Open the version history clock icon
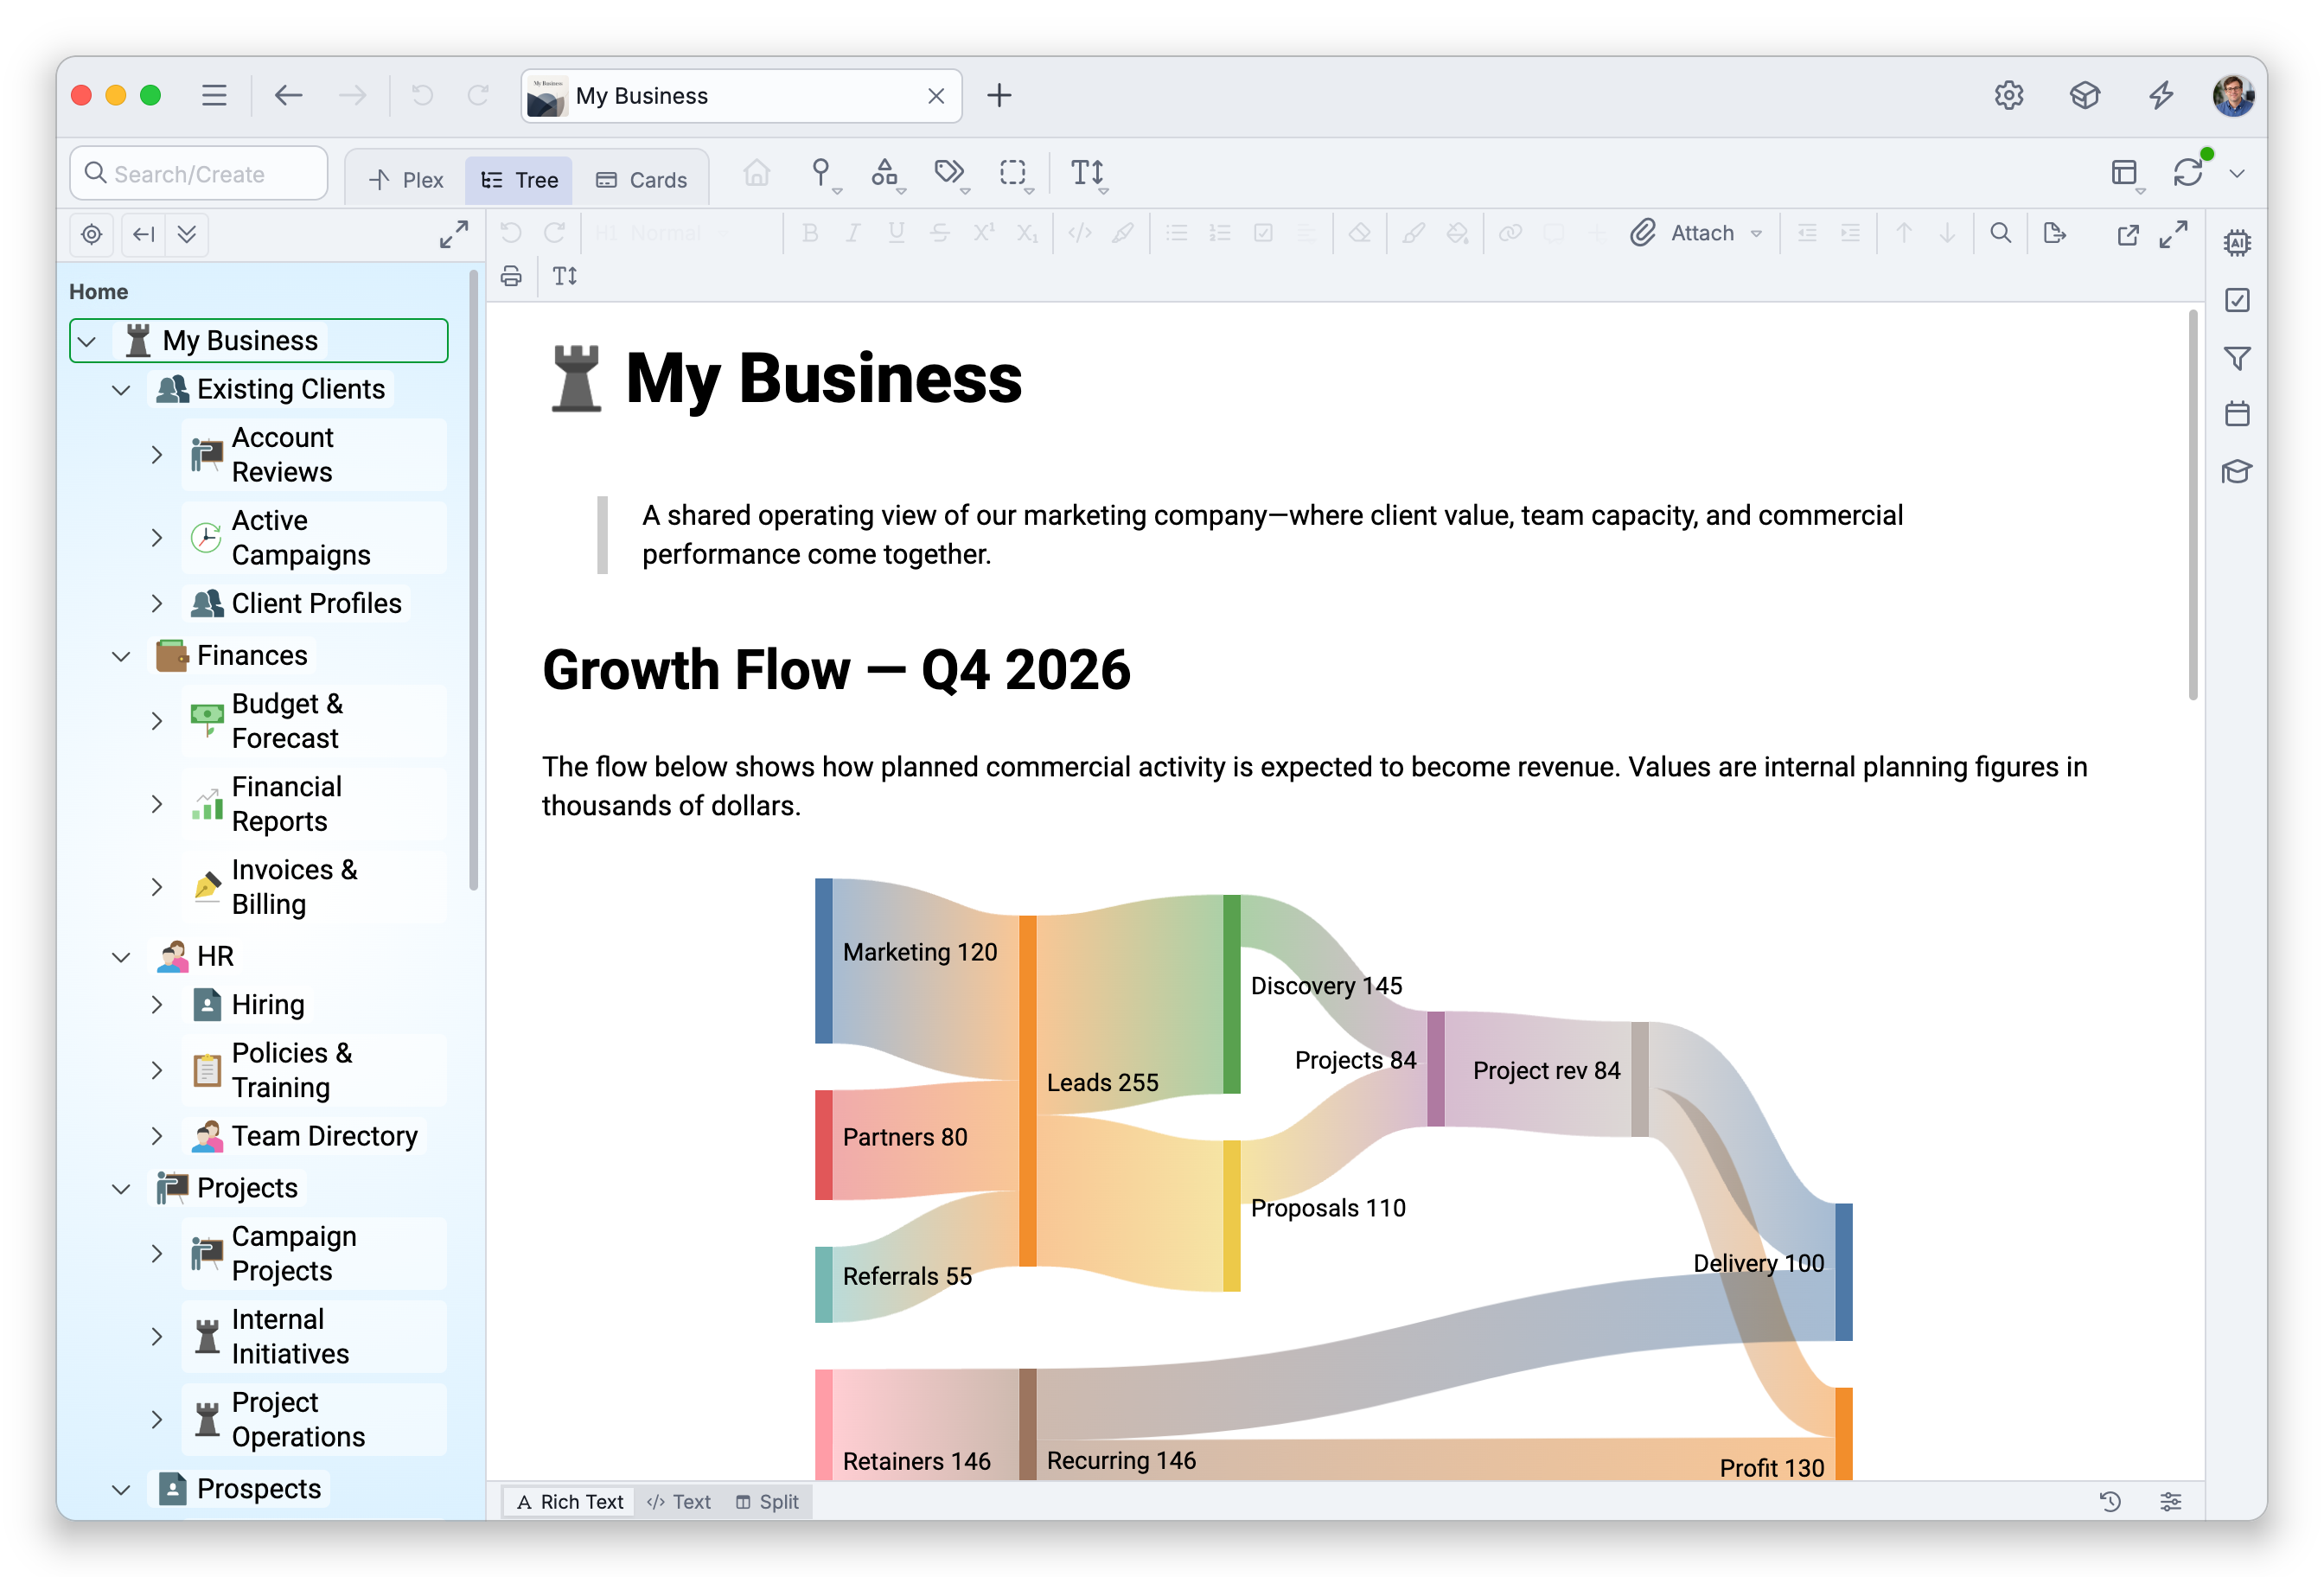Screen dimensions: 2324x1577 point(2110,1501)
